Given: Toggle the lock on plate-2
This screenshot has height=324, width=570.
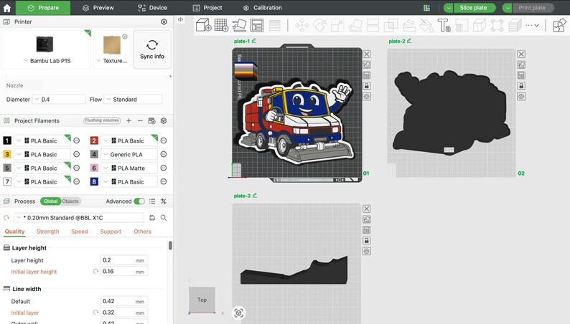Looking at the screenshot, I should [521, 86].
